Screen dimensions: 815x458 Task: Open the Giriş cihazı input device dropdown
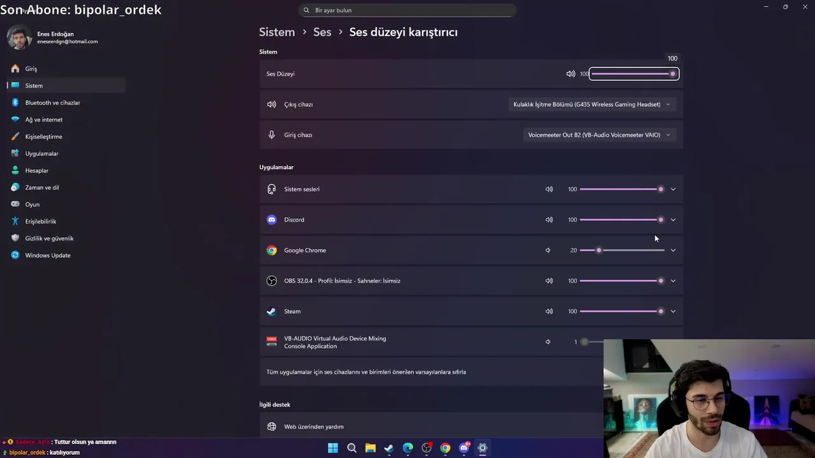point(599,135)
